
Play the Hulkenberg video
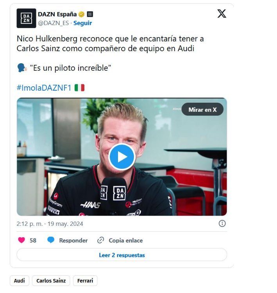coord(122,157)
